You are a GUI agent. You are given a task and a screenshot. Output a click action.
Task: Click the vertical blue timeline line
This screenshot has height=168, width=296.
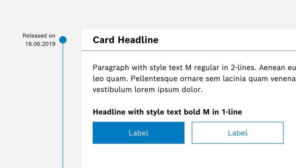point(63,111)
